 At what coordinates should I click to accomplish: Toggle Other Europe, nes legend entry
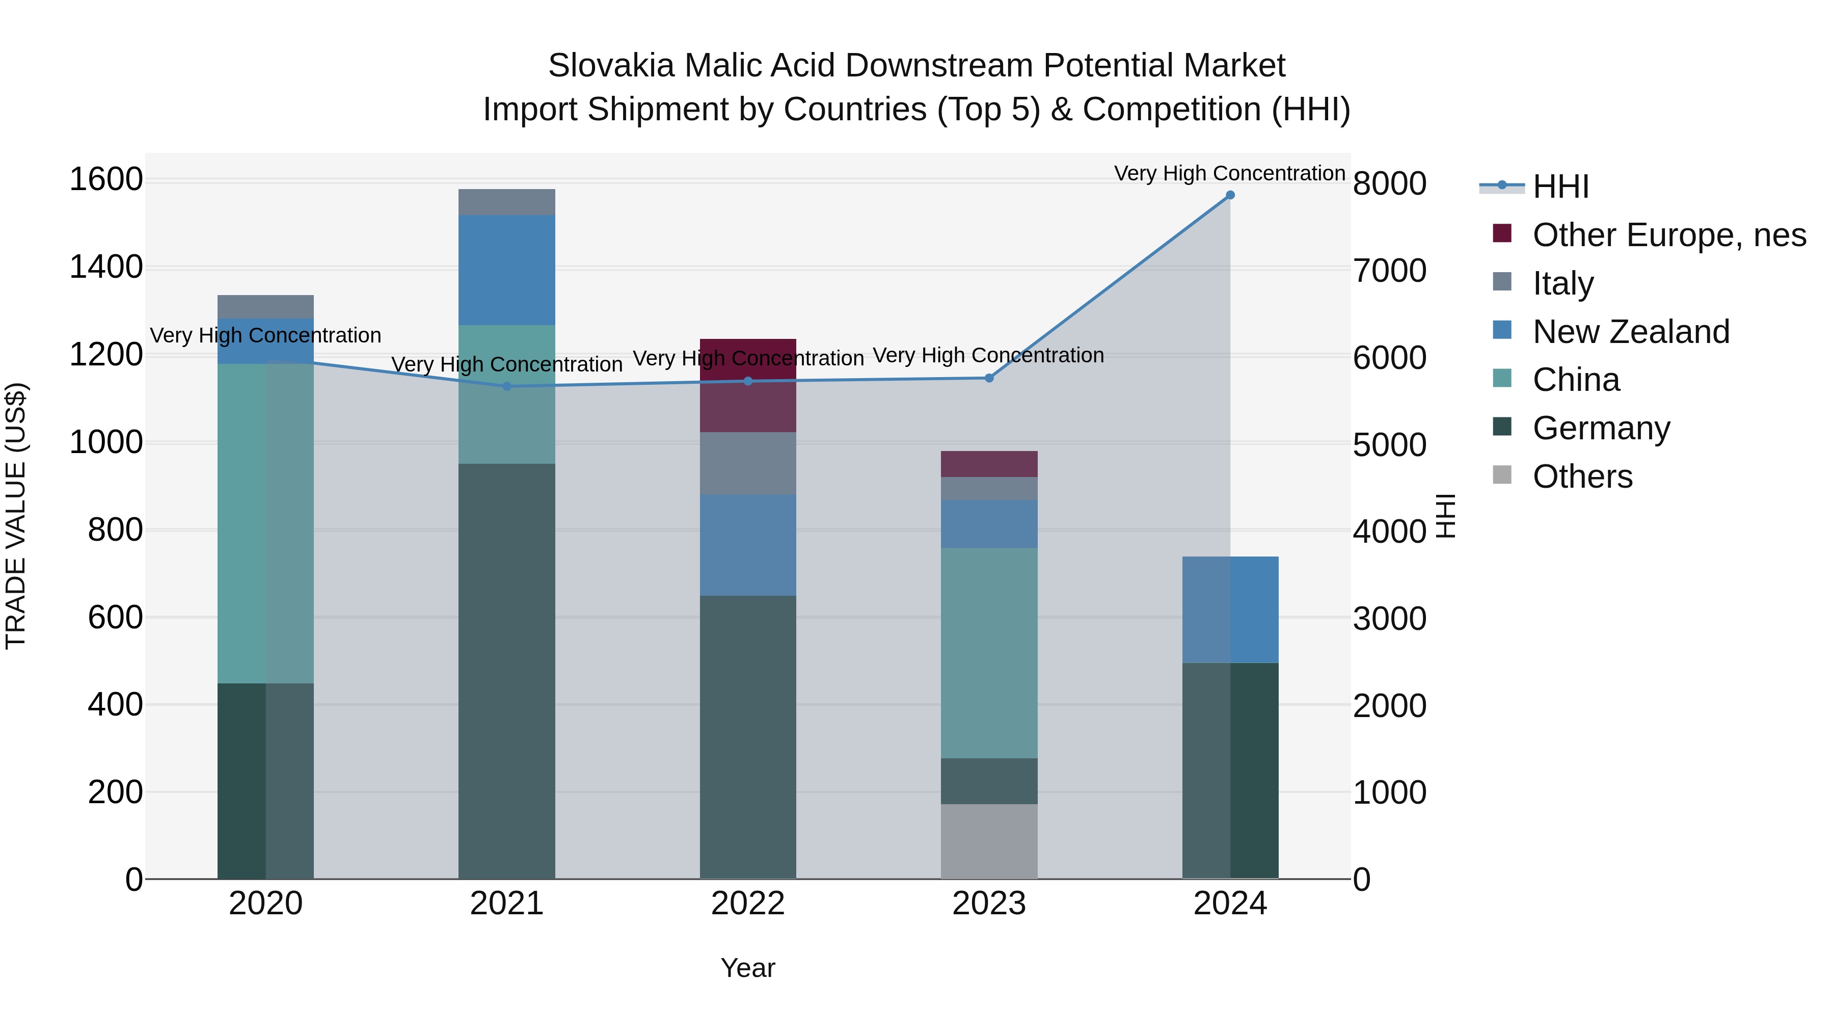1649,235
